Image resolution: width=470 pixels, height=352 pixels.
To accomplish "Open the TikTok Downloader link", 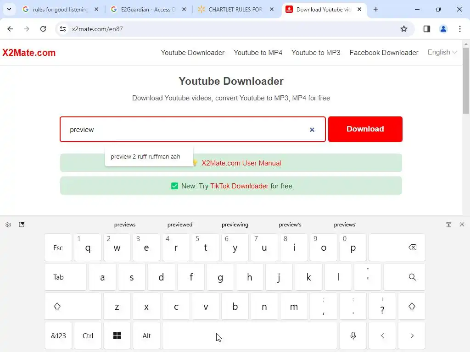I will pyautogui.click(x=239, y=186).
